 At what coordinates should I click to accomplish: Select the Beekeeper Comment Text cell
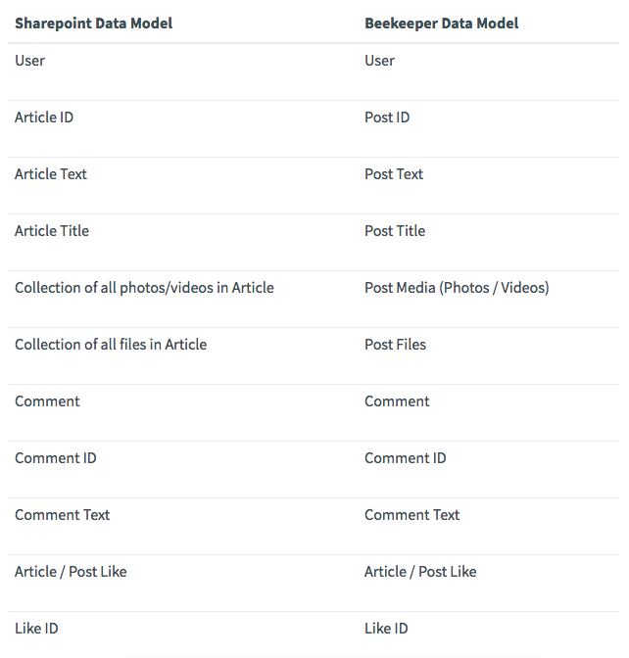(x=411, y=514)
